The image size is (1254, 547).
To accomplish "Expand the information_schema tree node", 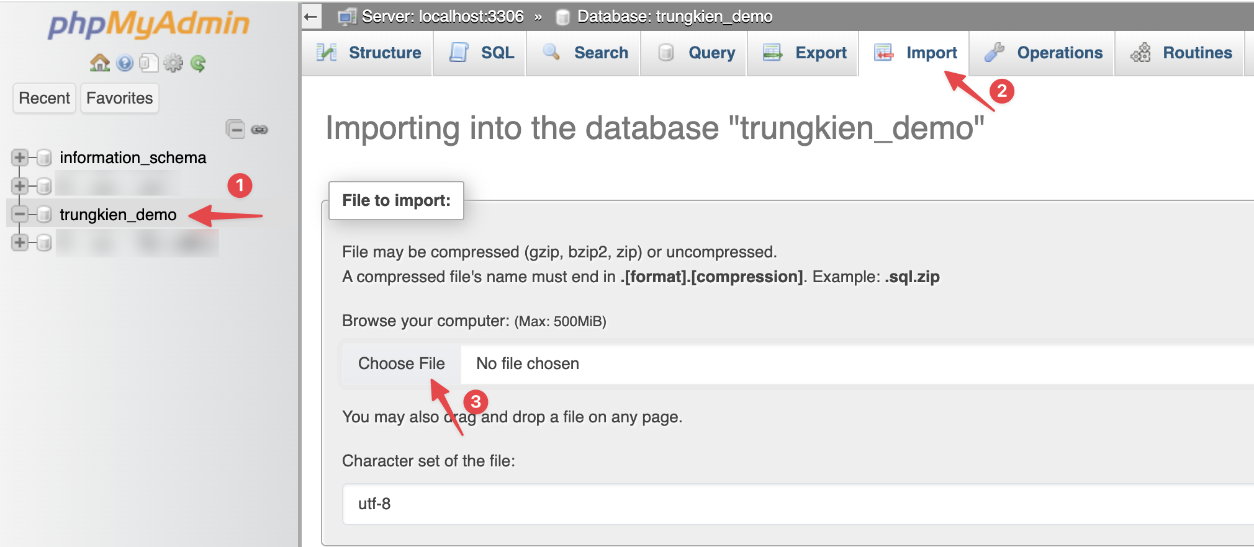I will [20, 158].
